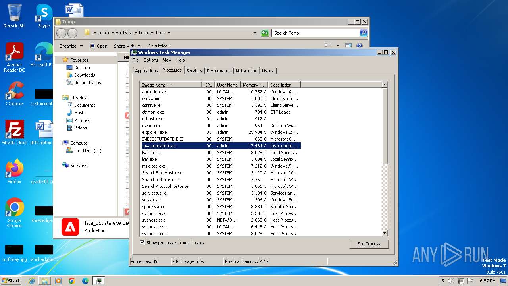Open the Organize dropdown menu
Viewport: 508px width, 286px height.
71,46
